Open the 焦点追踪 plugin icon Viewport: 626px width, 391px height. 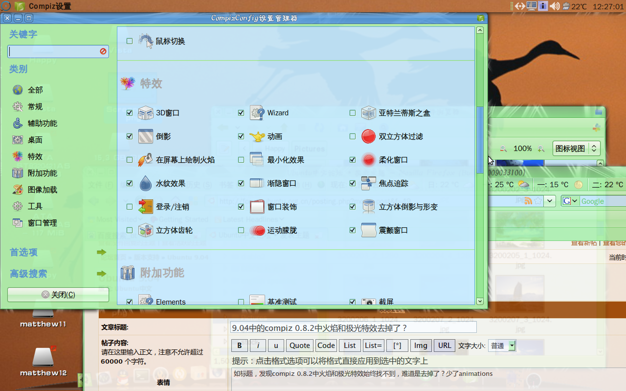coord(369,183)
